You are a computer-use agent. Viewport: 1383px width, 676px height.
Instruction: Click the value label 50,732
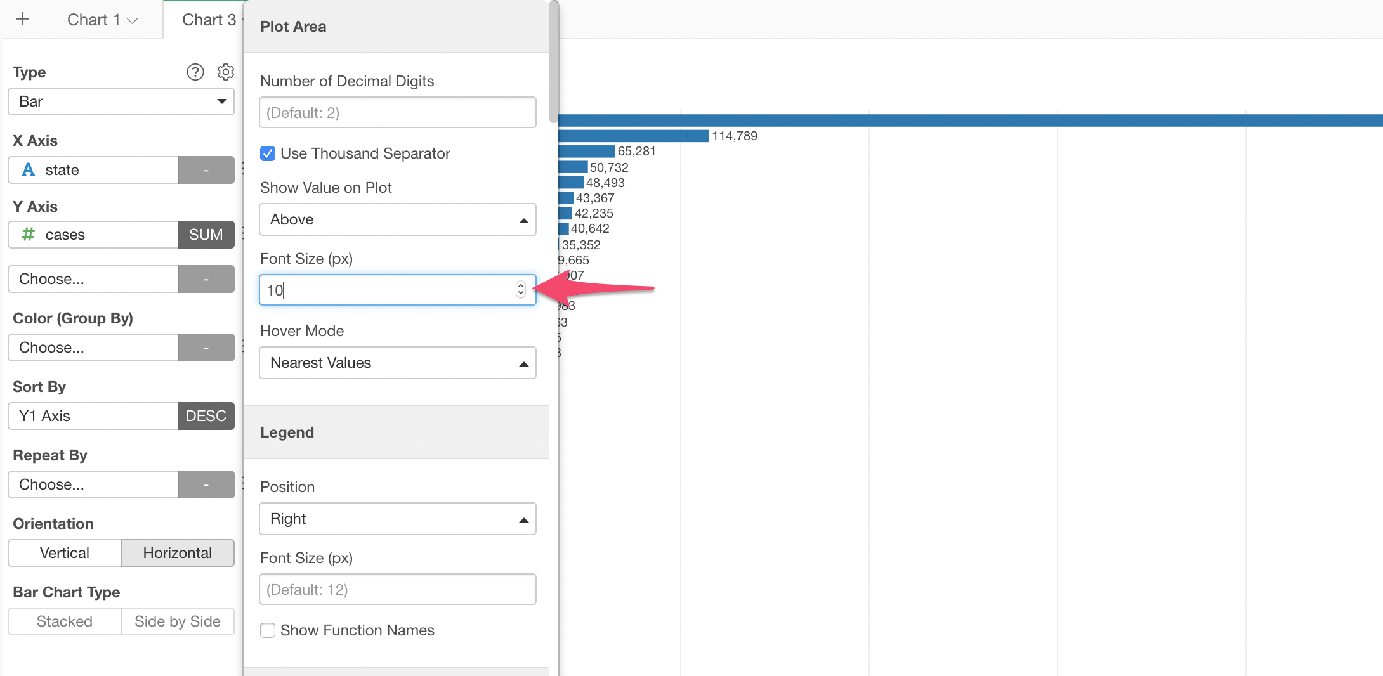[609, 167]
